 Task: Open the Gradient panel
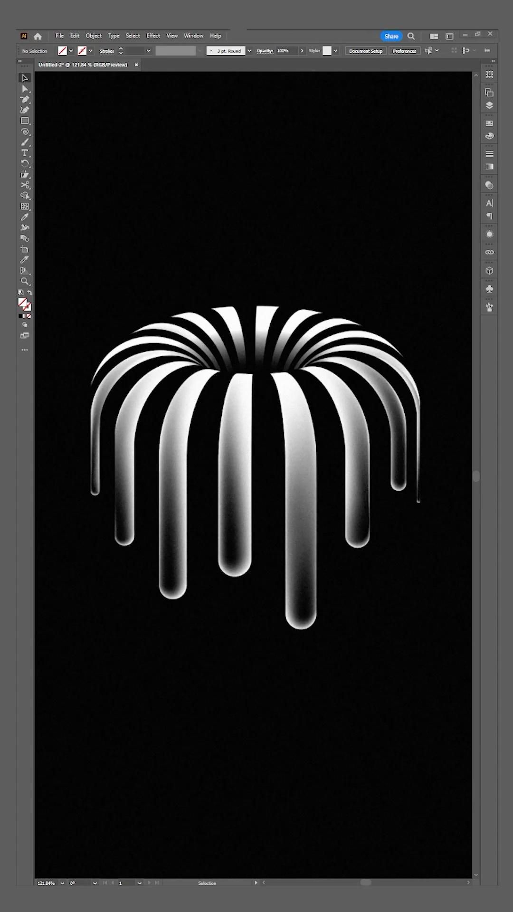tap(489, 167)
